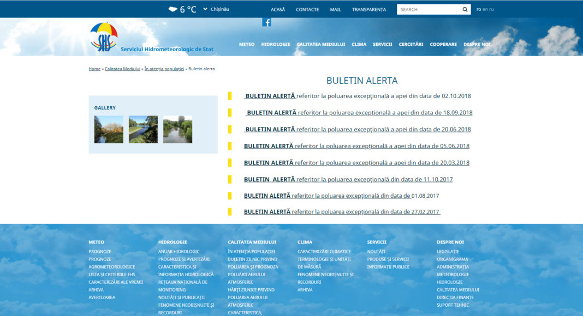
Task: Click footer CARACTERIZĂRI ALE VREMII link
Action: click(116, 282)
